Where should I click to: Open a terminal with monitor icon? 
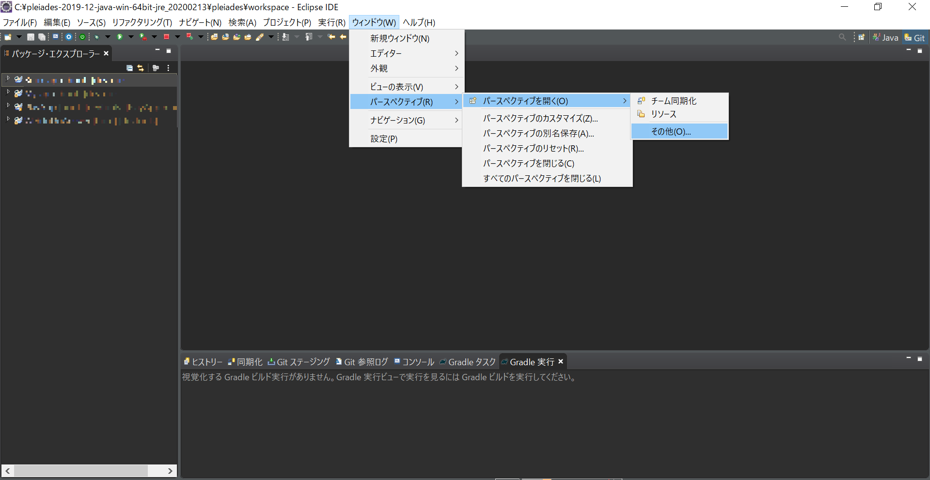(x=55, y=37)
